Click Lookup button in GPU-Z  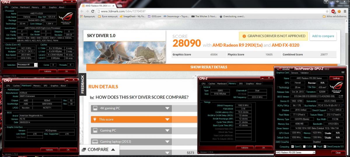[336, 78]
